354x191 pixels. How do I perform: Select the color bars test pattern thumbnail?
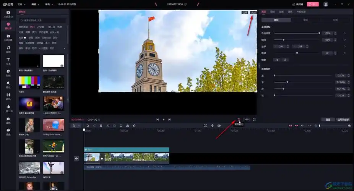click(29, 81)
